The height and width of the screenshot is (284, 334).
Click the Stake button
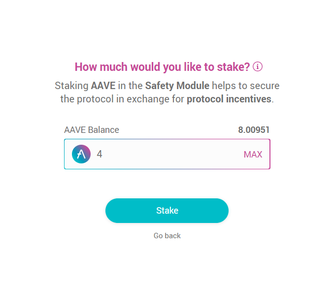pyautogui.click(x=167, y=211)
